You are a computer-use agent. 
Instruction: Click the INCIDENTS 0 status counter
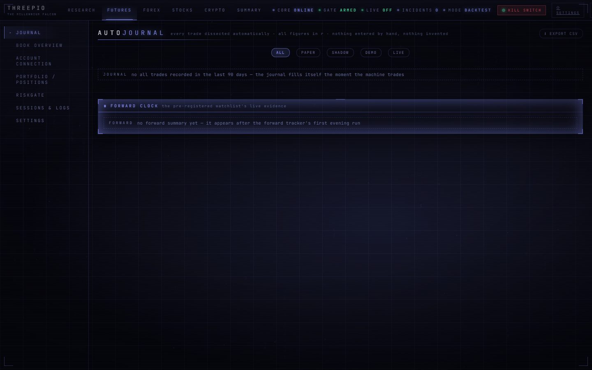point(418,10)
